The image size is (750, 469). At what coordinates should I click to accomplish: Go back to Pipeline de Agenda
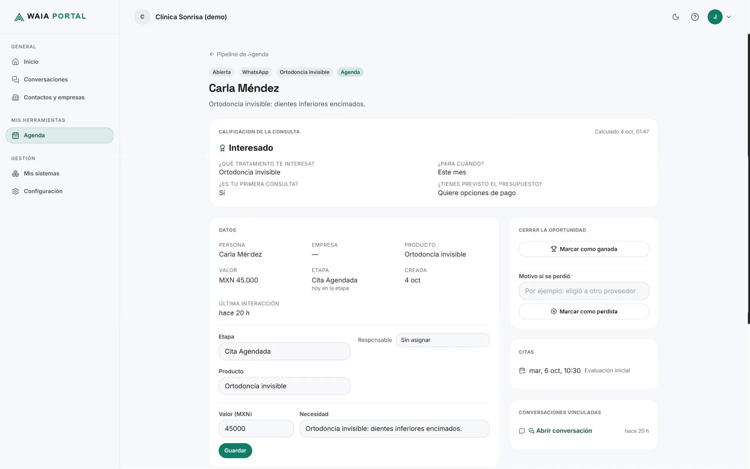(x=239, y=54)
